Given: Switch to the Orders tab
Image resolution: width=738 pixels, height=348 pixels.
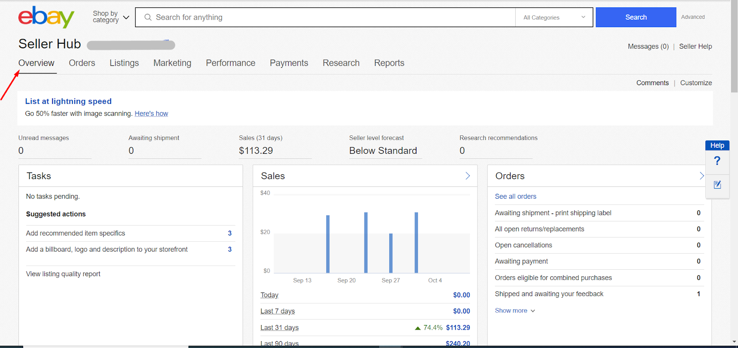Looking at the screenshot, I should 82,63.
